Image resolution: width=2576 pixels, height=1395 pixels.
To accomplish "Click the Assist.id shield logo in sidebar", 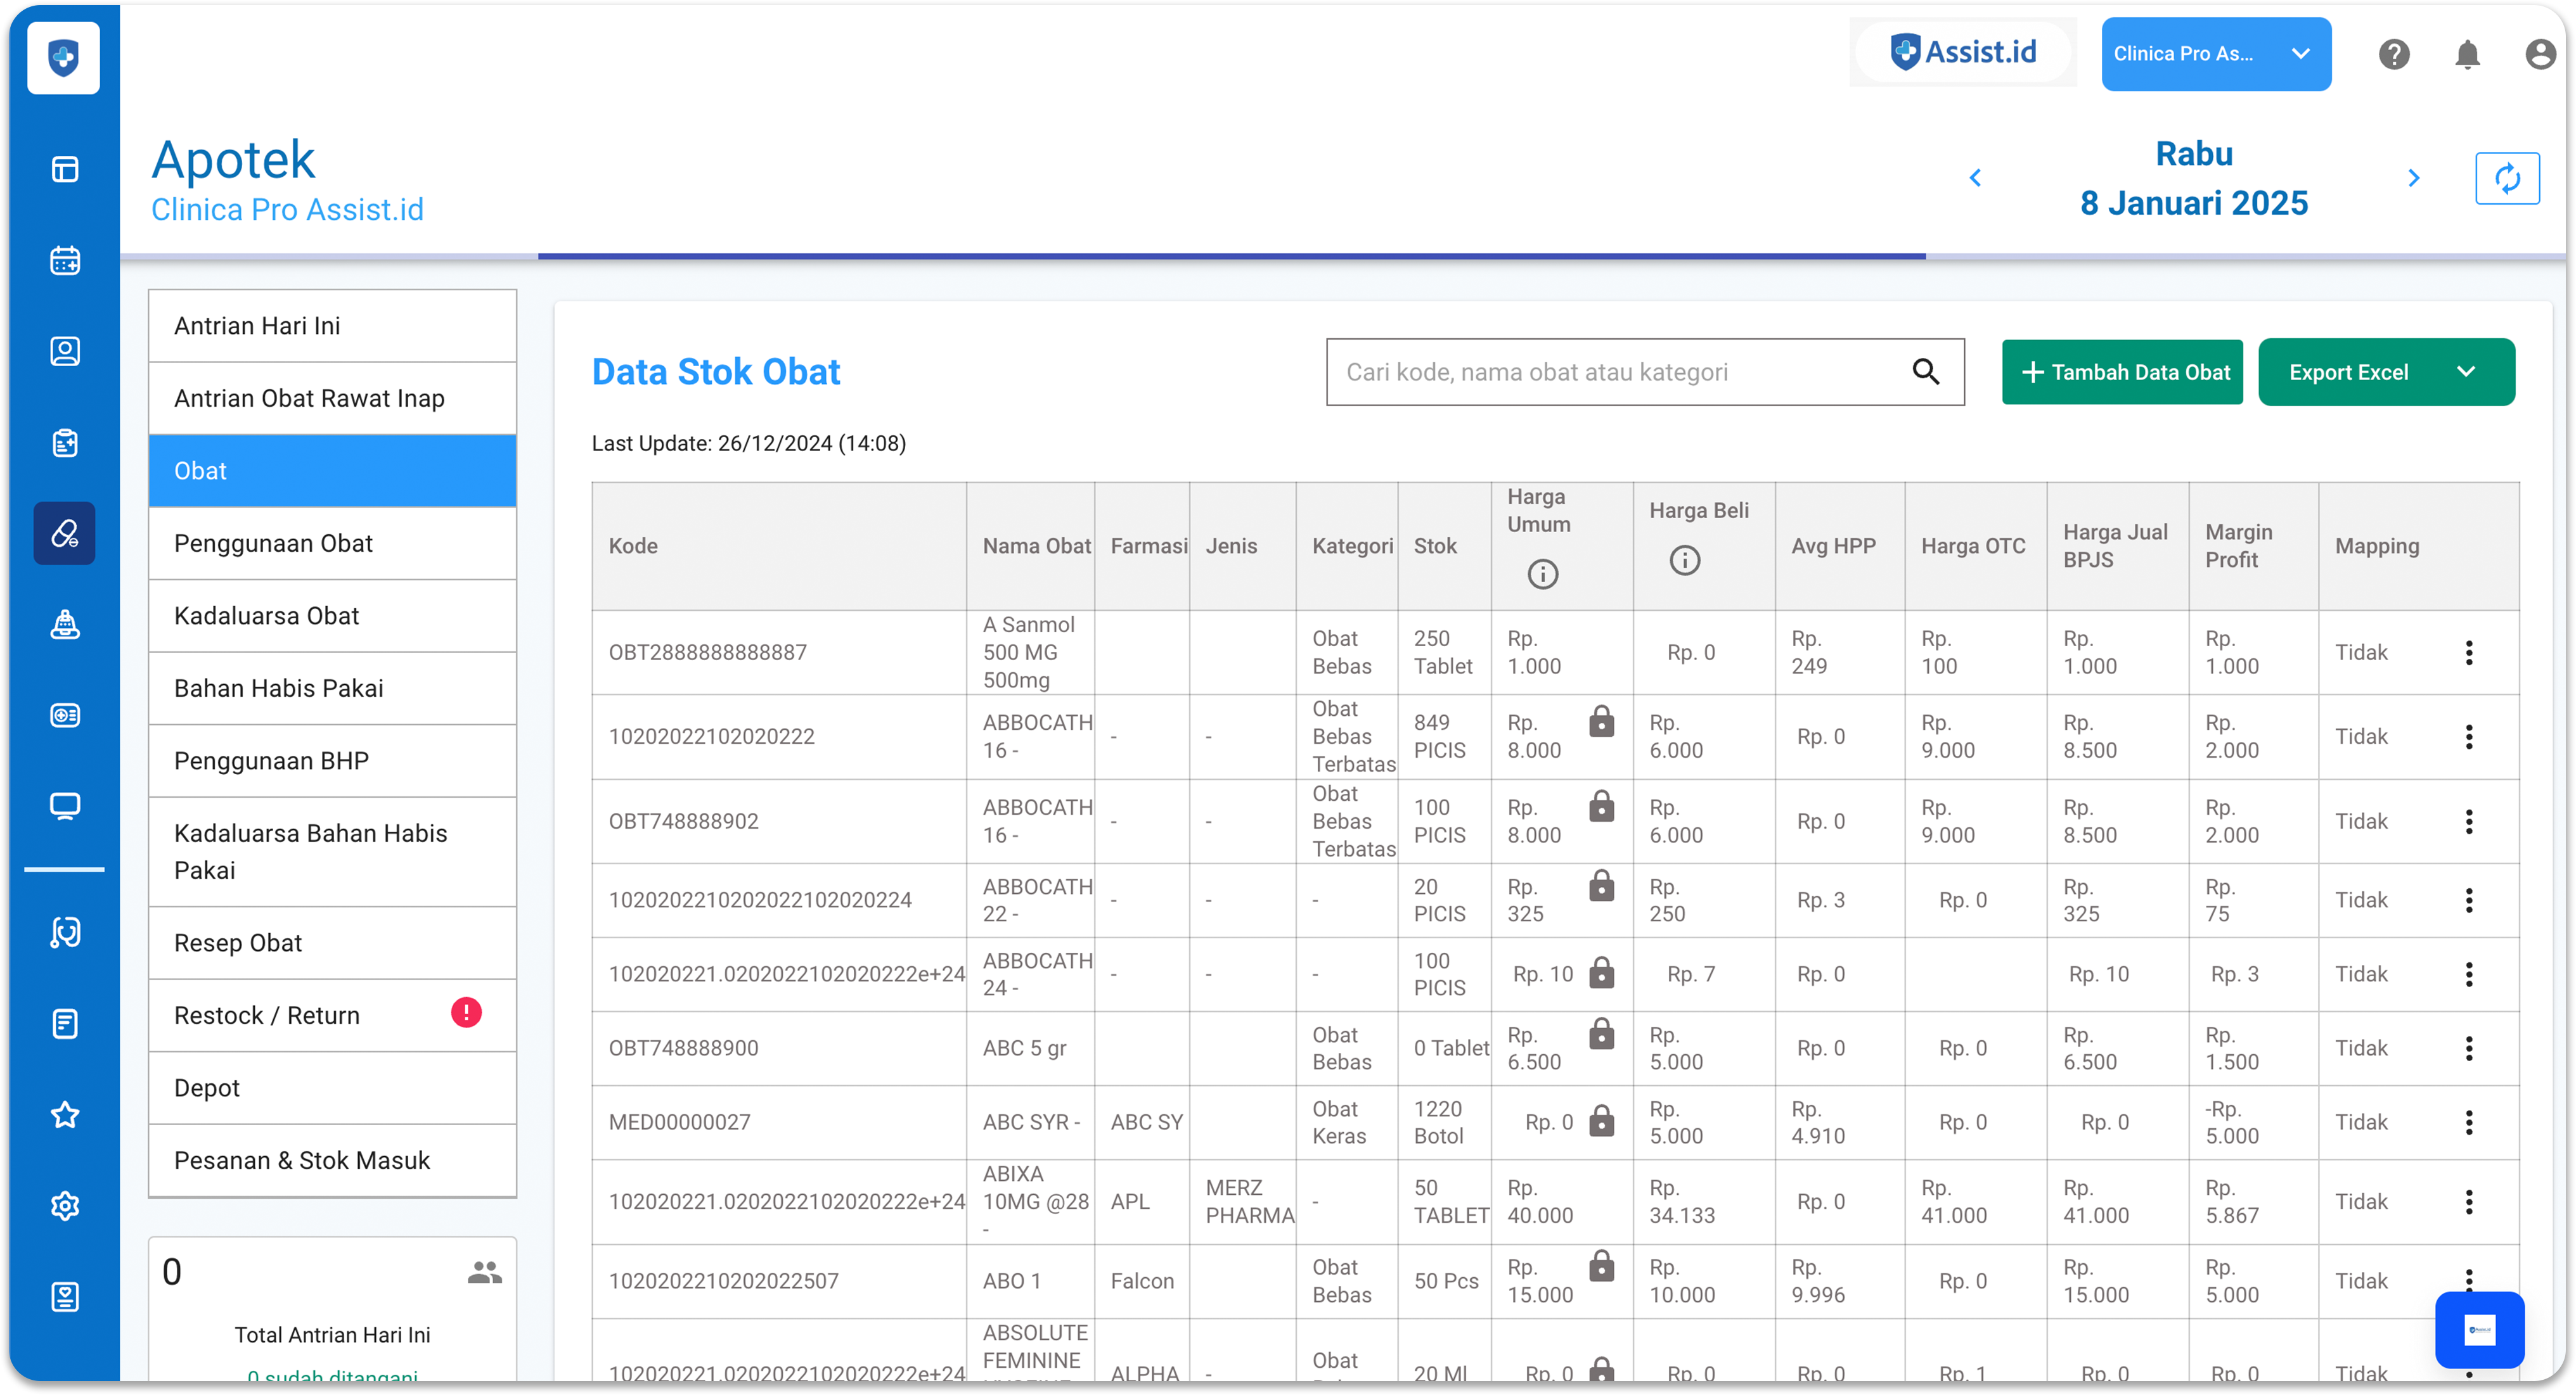I will click(64, 58).
